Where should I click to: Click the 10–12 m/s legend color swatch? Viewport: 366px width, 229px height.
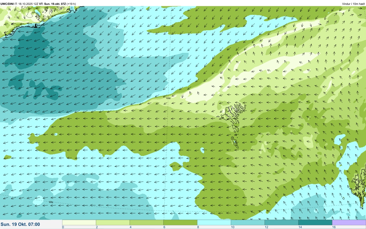pyautogui.click(x=248, y=222)
